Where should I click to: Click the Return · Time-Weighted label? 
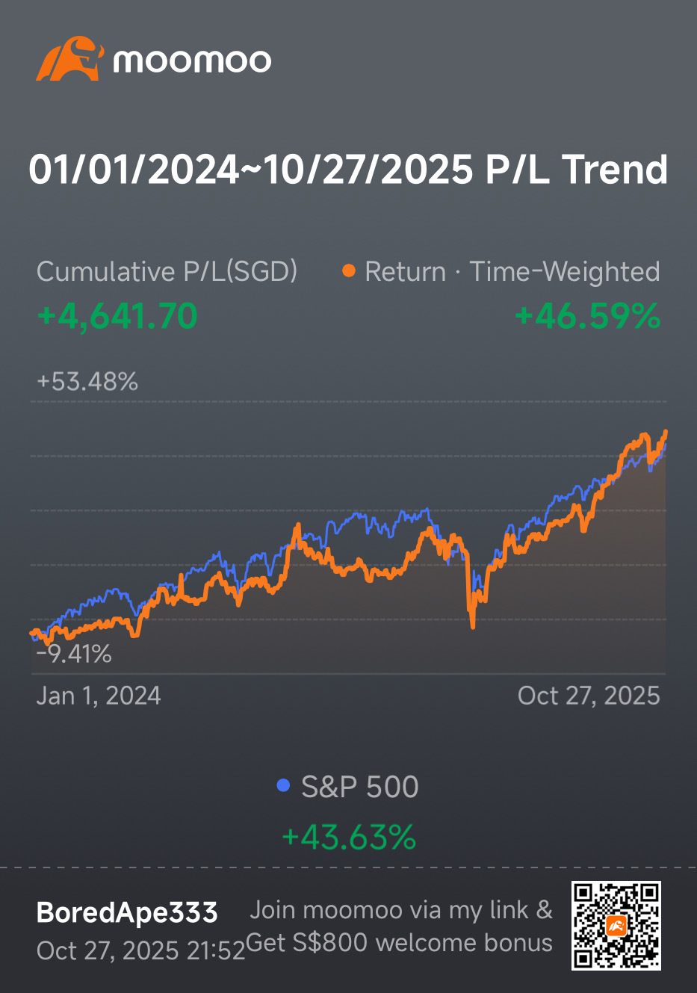[x=512, y=271]
